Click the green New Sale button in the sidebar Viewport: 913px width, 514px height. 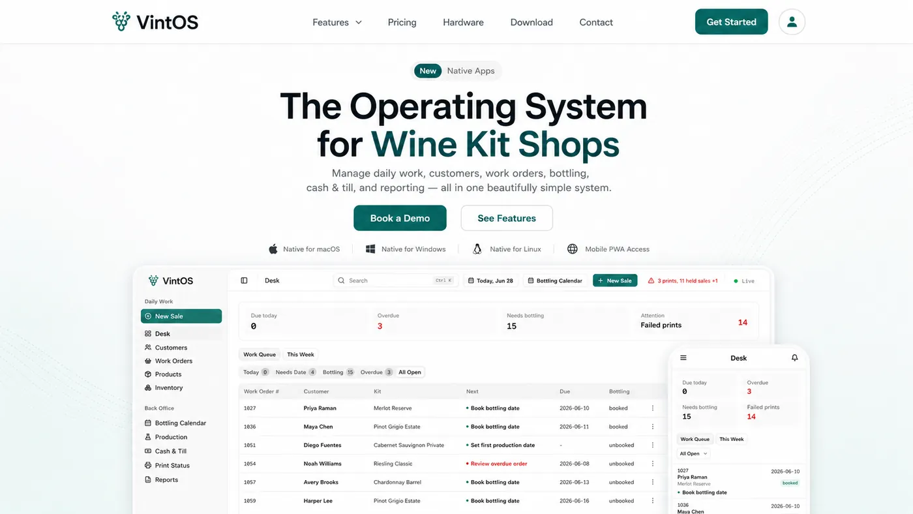[181, 316]
